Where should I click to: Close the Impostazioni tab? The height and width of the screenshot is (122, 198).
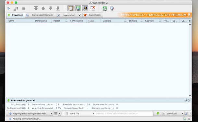[x=80, y=15]
